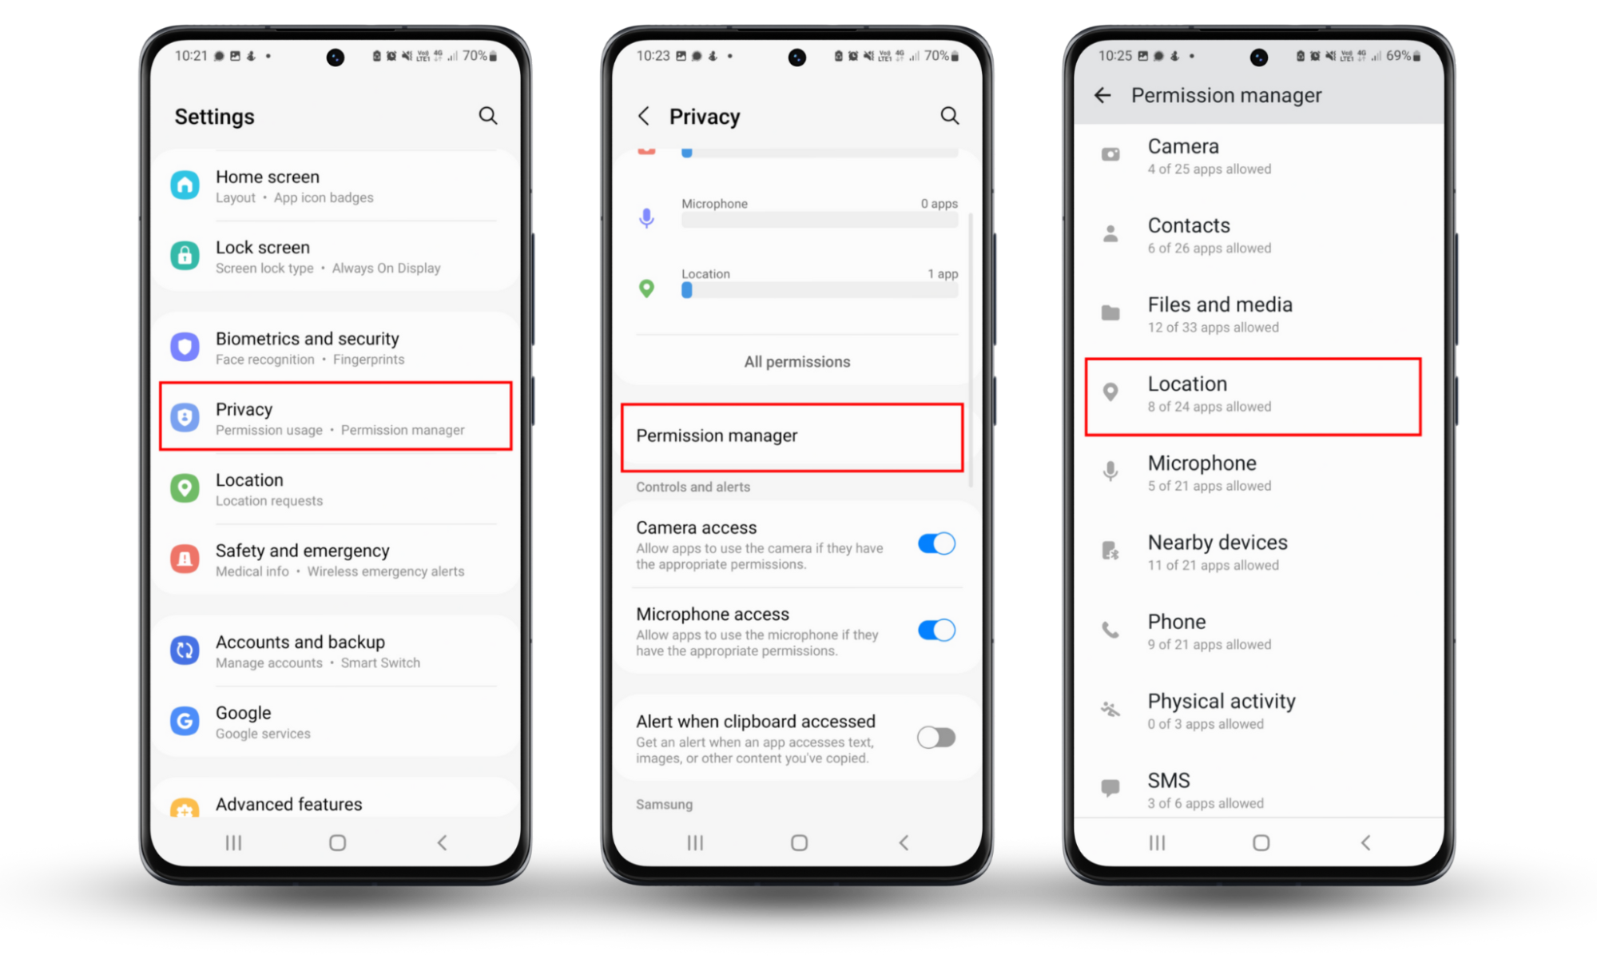Tap Accounts and backup settings icon

click(x=185, y=651)
